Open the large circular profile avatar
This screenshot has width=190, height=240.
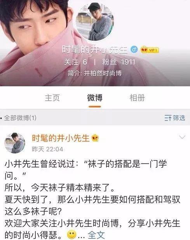click(x=95, y=22)
